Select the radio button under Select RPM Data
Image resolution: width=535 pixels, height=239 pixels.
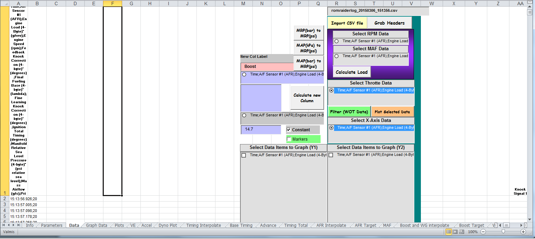click(336, 41)
